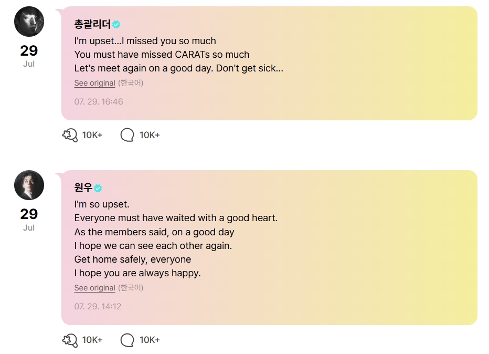Click 10K+ cheer count on first post
This screenshot has height=354, width=489.
[92, 135]
